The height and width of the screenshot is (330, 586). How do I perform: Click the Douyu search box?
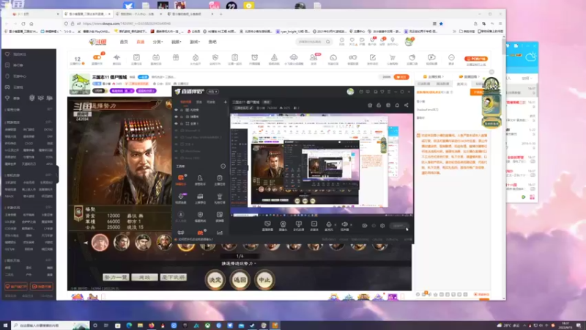[314, 42]
